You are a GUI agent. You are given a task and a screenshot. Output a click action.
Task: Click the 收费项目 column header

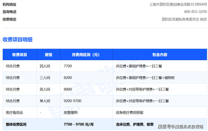(x=20, y=55)
